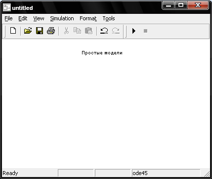Redo the action with the redo arrow

[x=116, y=31]
